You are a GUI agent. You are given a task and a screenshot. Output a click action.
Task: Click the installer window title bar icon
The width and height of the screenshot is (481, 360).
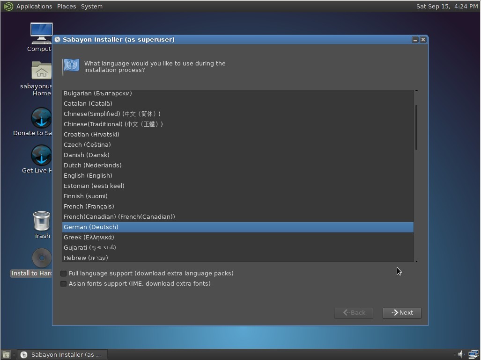pyautogui.click(x=57, y=39)
